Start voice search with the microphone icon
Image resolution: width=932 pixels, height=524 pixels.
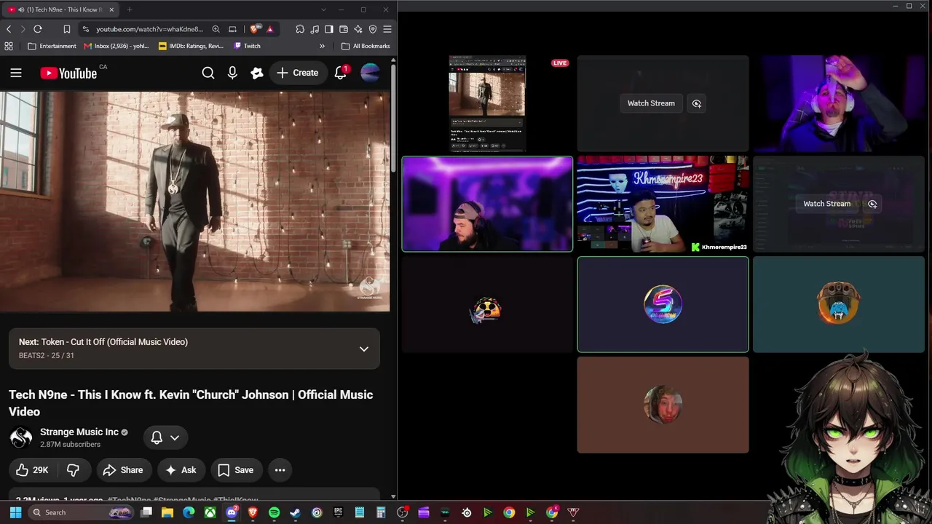coord(232,73)
